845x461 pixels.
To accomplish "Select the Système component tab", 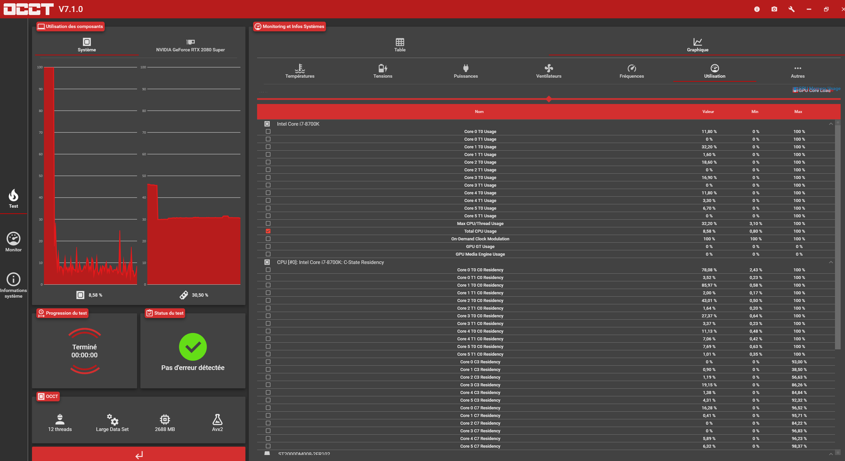I will [87, 45].
